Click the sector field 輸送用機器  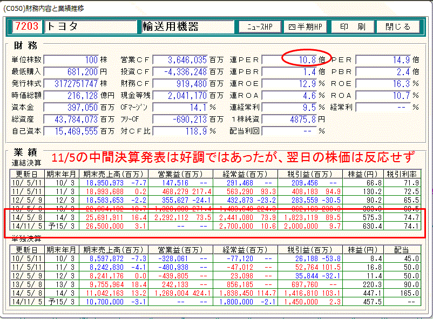187,26
